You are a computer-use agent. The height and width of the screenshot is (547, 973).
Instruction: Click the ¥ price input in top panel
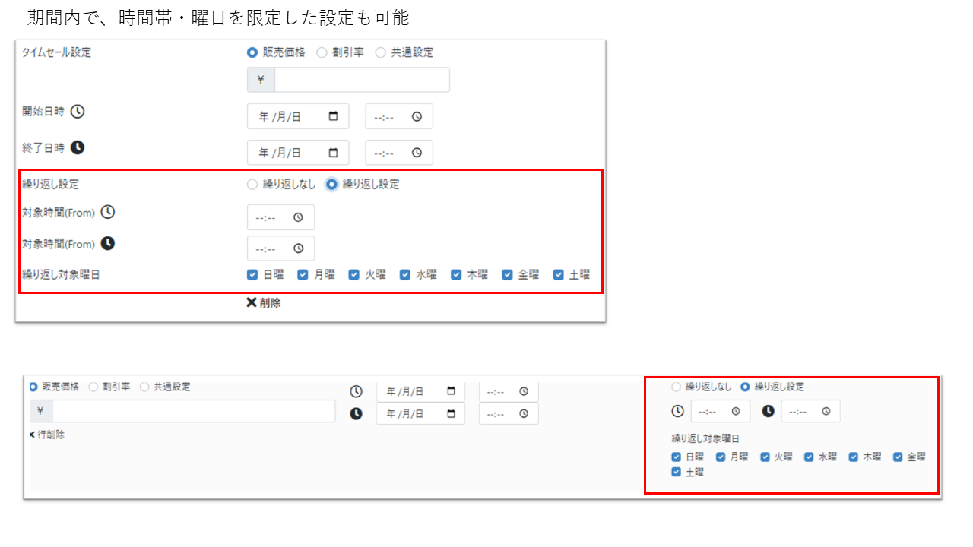361,80
